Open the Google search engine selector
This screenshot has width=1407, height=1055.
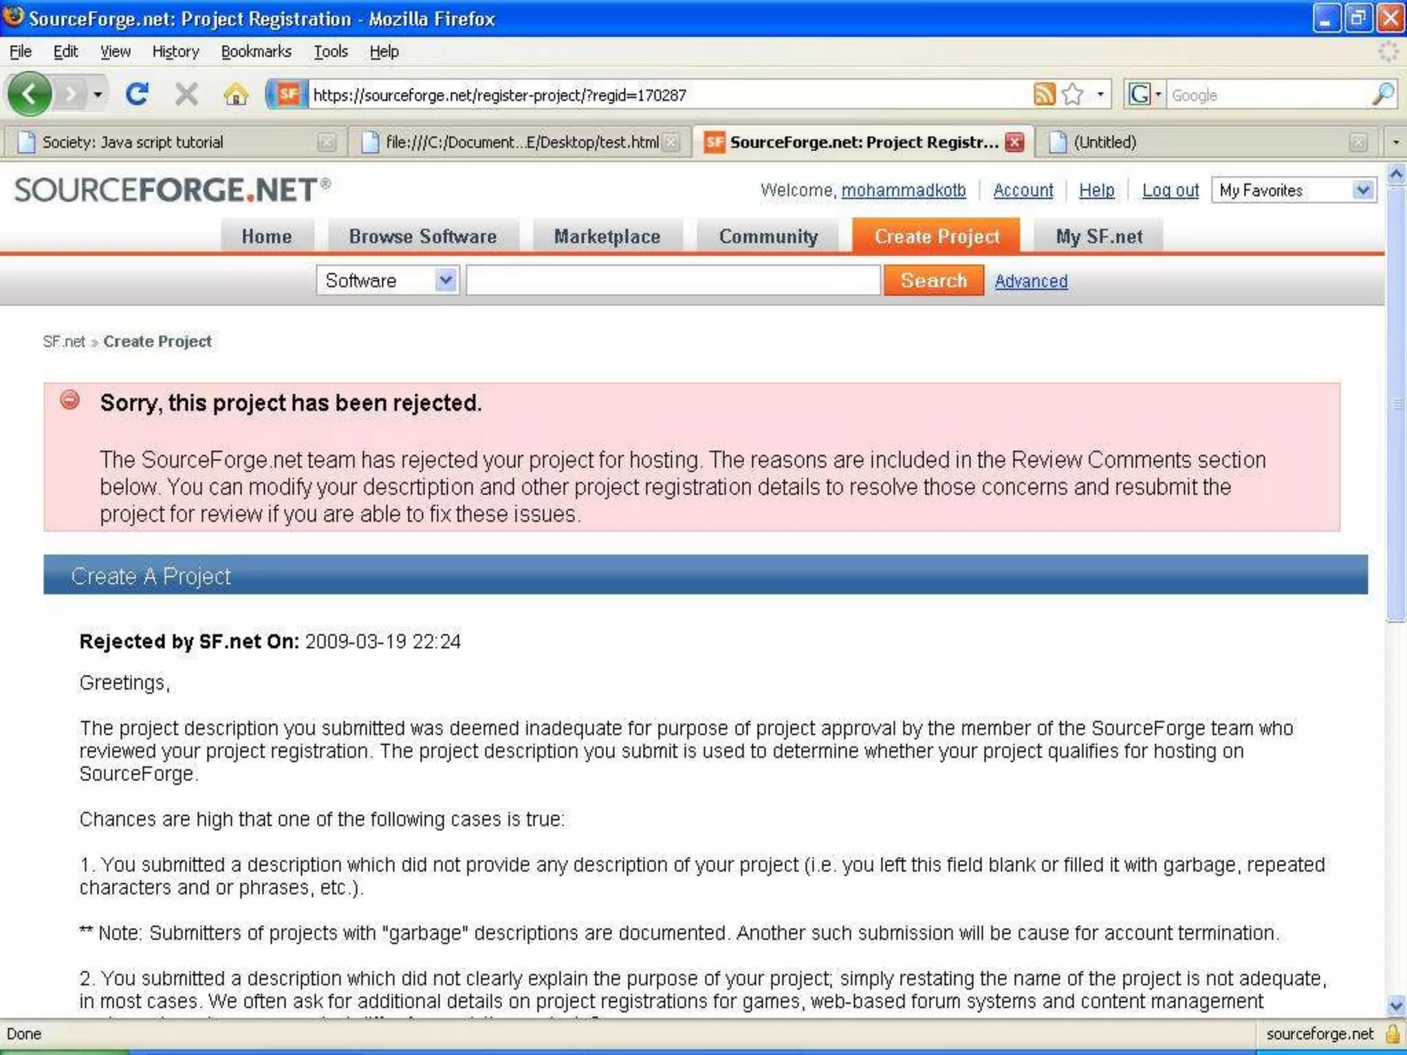(1144, 94)
